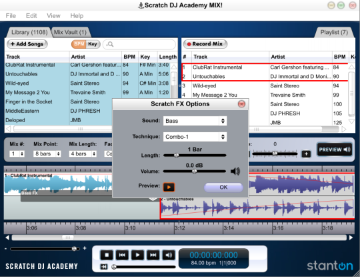Select playlist row 3 Wild-eyed
The height and width of the screenshot is (277, 360).
(x=265, y=85)
